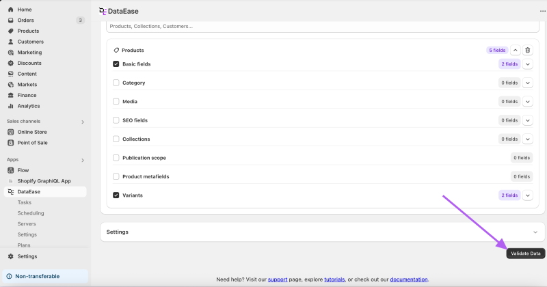Image resolution: width=547 pixels, height=287 pixels.
Task: Click the Validate Data button
Action: 525,254
